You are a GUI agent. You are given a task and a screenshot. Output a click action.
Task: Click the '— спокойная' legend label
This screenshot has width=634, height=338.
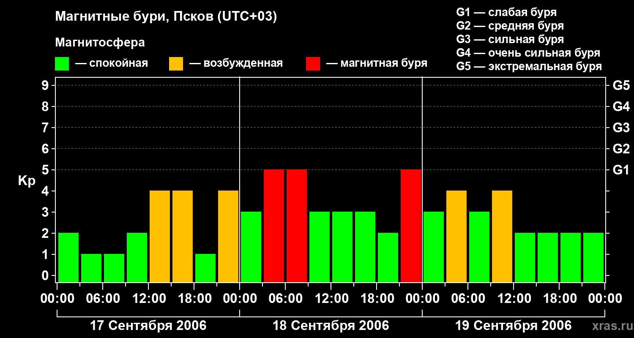click(x=112, y=63)
